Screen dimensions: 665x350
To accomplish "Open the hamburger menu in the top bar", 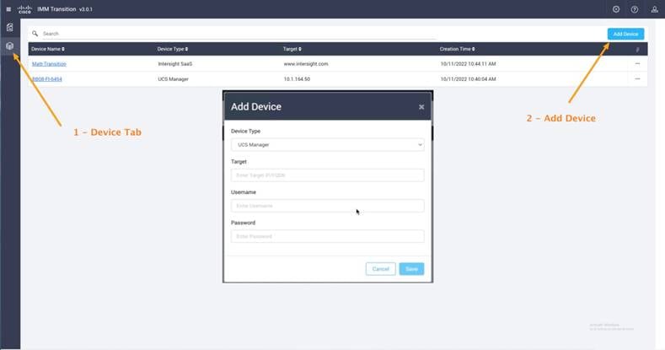I will 8,9.
